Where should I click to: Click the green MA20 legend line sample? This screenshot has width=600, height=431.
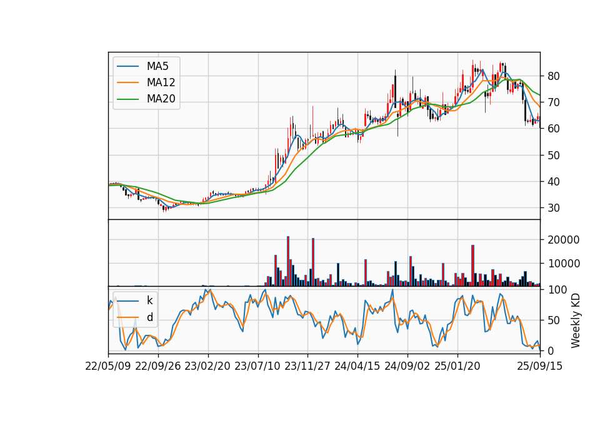127,99
